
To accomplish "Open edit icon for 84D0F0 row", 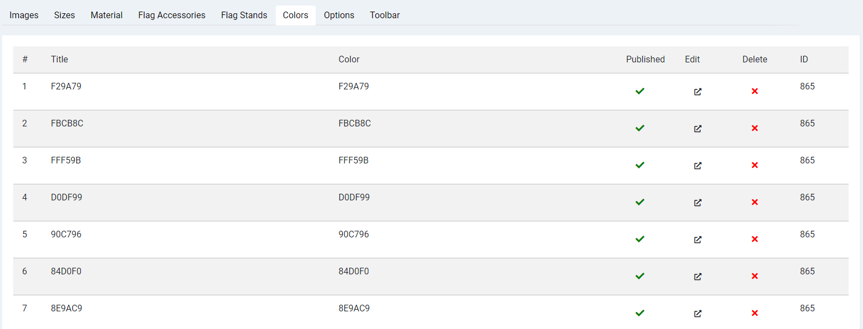I will pos(697,277).
